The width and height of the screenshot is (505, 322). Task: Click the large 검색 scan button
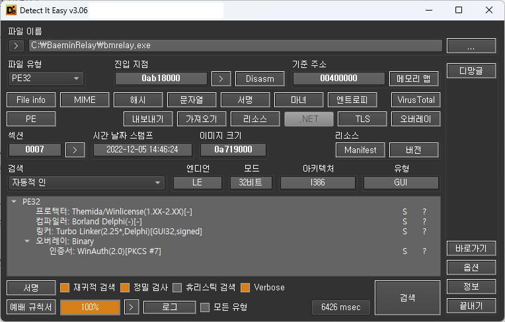pos(407,298)
